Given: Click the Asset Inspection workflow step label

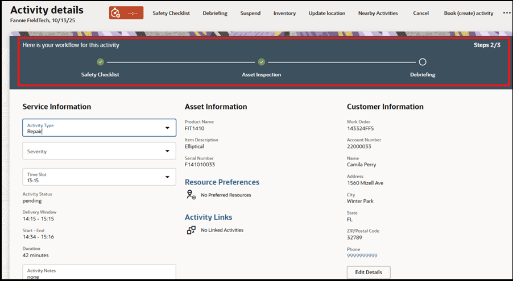Looking at the screenshot, I should pos(262,74).
